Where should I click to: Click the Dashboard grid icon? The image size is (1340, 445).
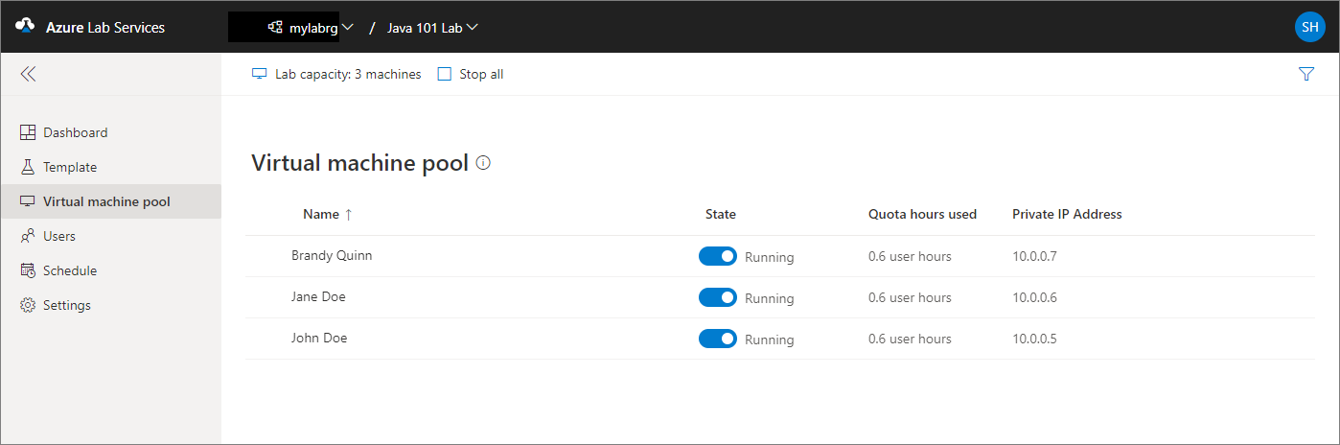pyautogui.click(x=27, y=132)
